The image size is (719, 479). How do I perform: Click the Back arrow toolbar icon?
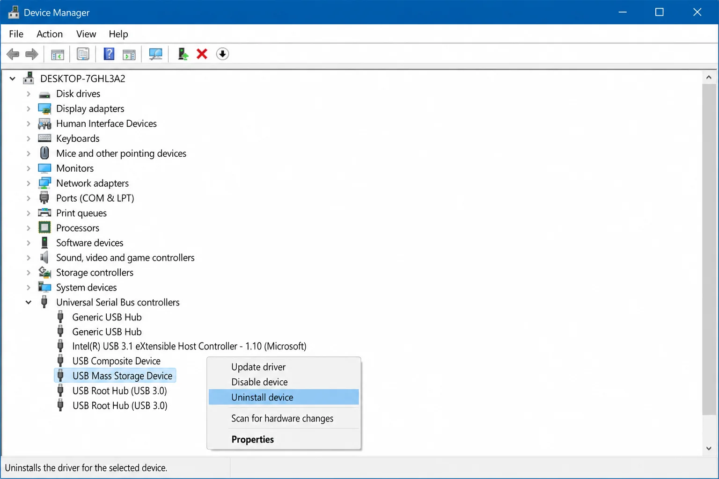[x=13, y=54]
